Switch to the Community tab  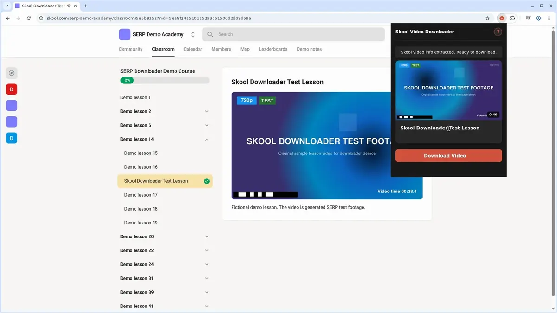point(130,49)
